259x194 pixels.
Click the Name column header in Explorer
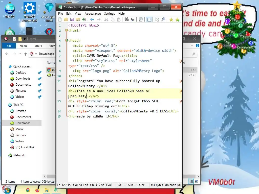pos(51,63)
